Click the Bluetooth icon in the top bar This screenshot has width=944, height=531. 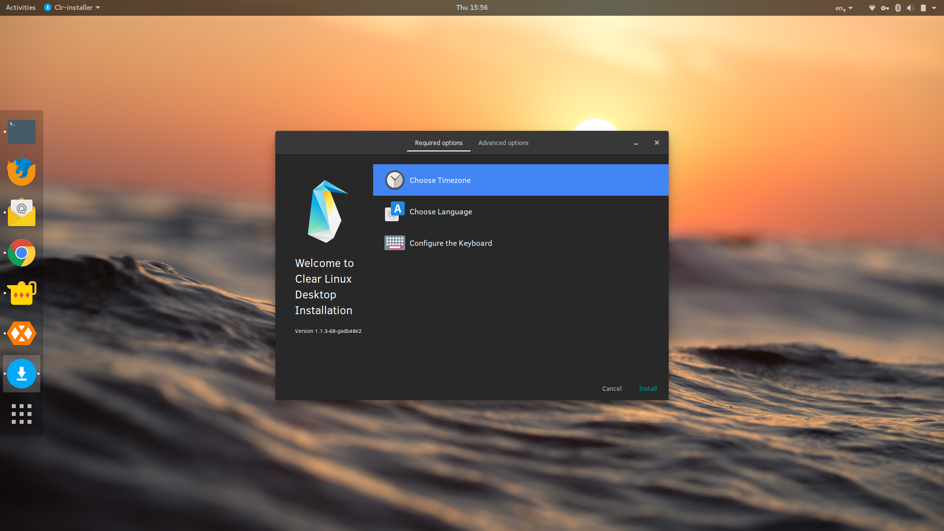click(898, 8)
